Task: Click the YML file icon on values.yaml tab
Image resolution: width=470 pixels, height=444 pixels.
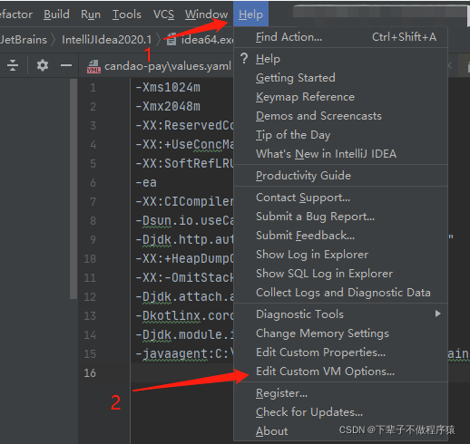Action: tap(93, 66)
